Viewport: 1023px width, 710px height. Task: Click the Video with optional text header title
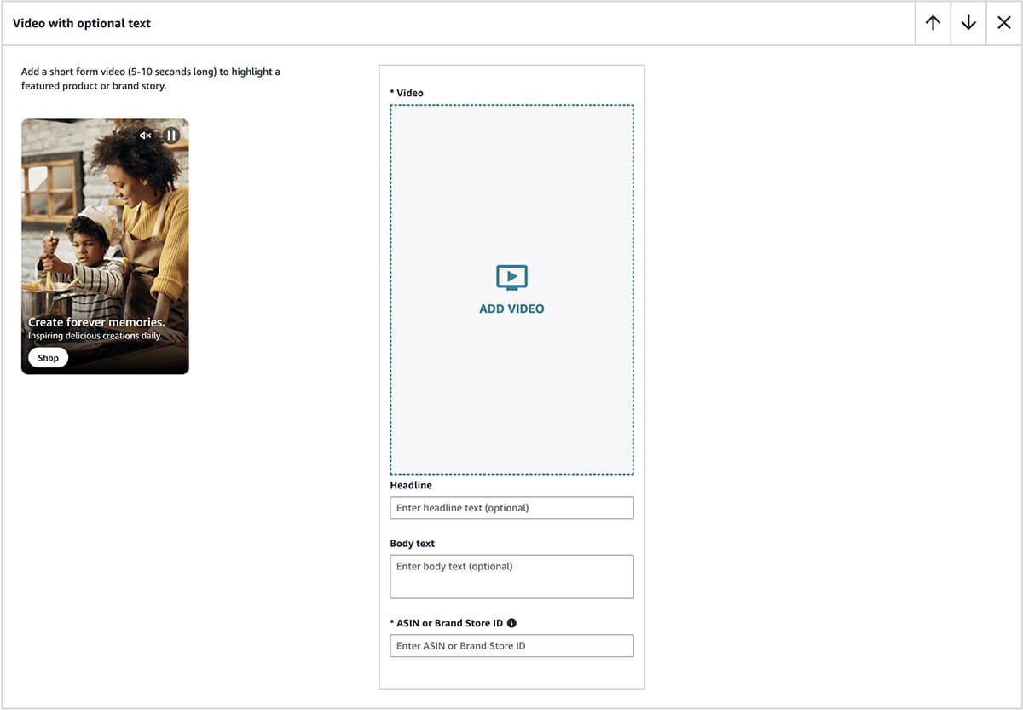pyautogui.click(x=82, y=23)
